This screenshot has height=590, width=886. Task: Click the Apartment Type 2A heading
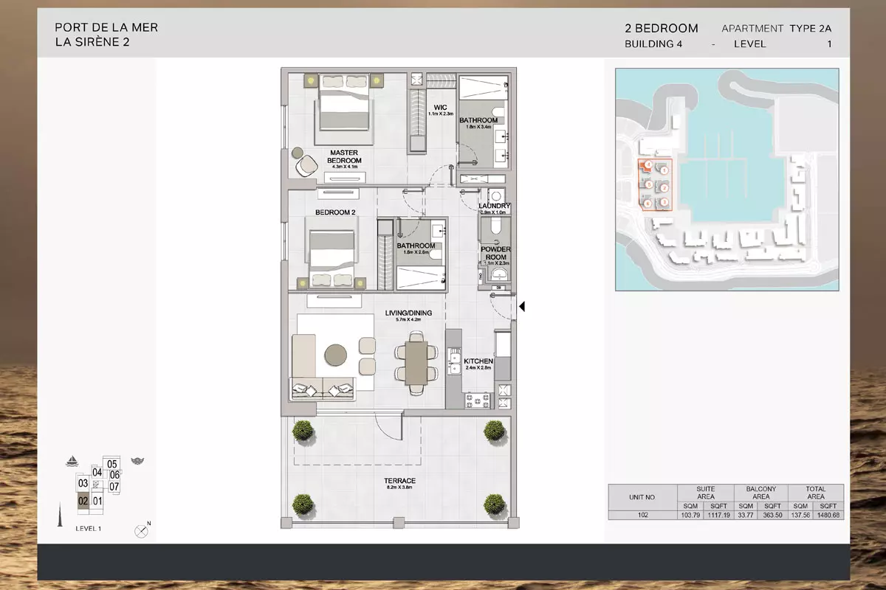coord(776,29)
